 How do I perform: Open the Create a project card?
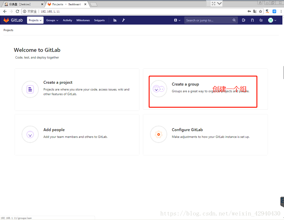tap(77, 90)
